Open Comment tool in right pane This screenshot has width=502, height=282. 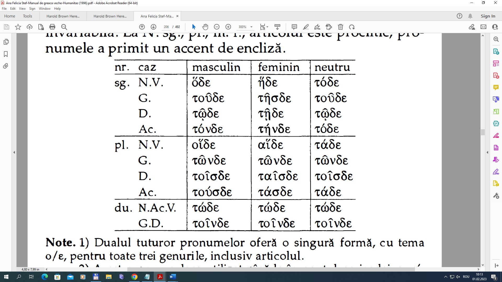(x=496, y=87)
